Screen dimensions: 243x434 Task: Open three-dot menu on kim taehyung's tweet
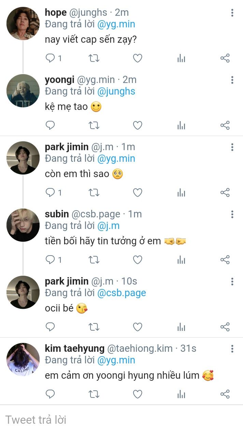pyautogui.click(x=232, y=349)
